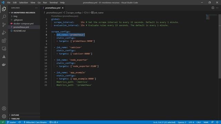Open the Manage gear icon

(x=4, y=116)
